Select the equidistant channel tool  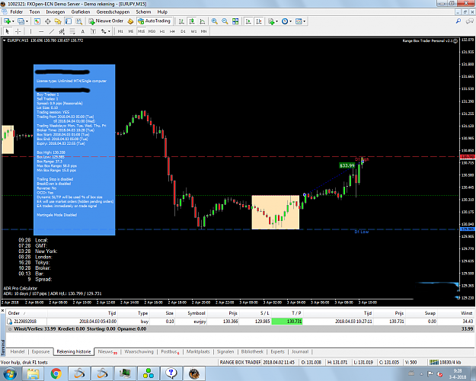click(62, 31)
